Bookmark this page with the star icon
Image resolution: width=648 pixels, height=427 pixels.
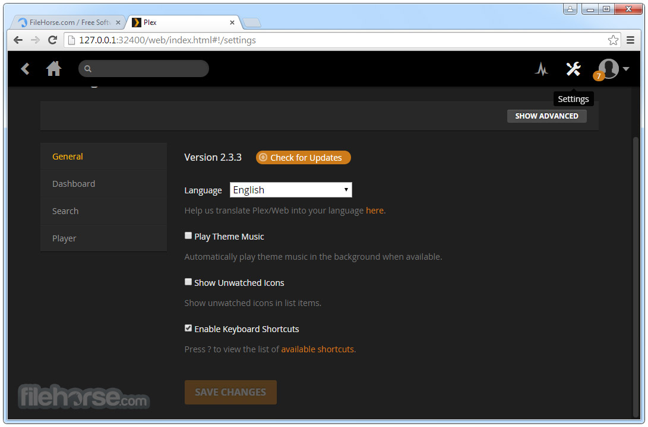[x=613, y=40]
